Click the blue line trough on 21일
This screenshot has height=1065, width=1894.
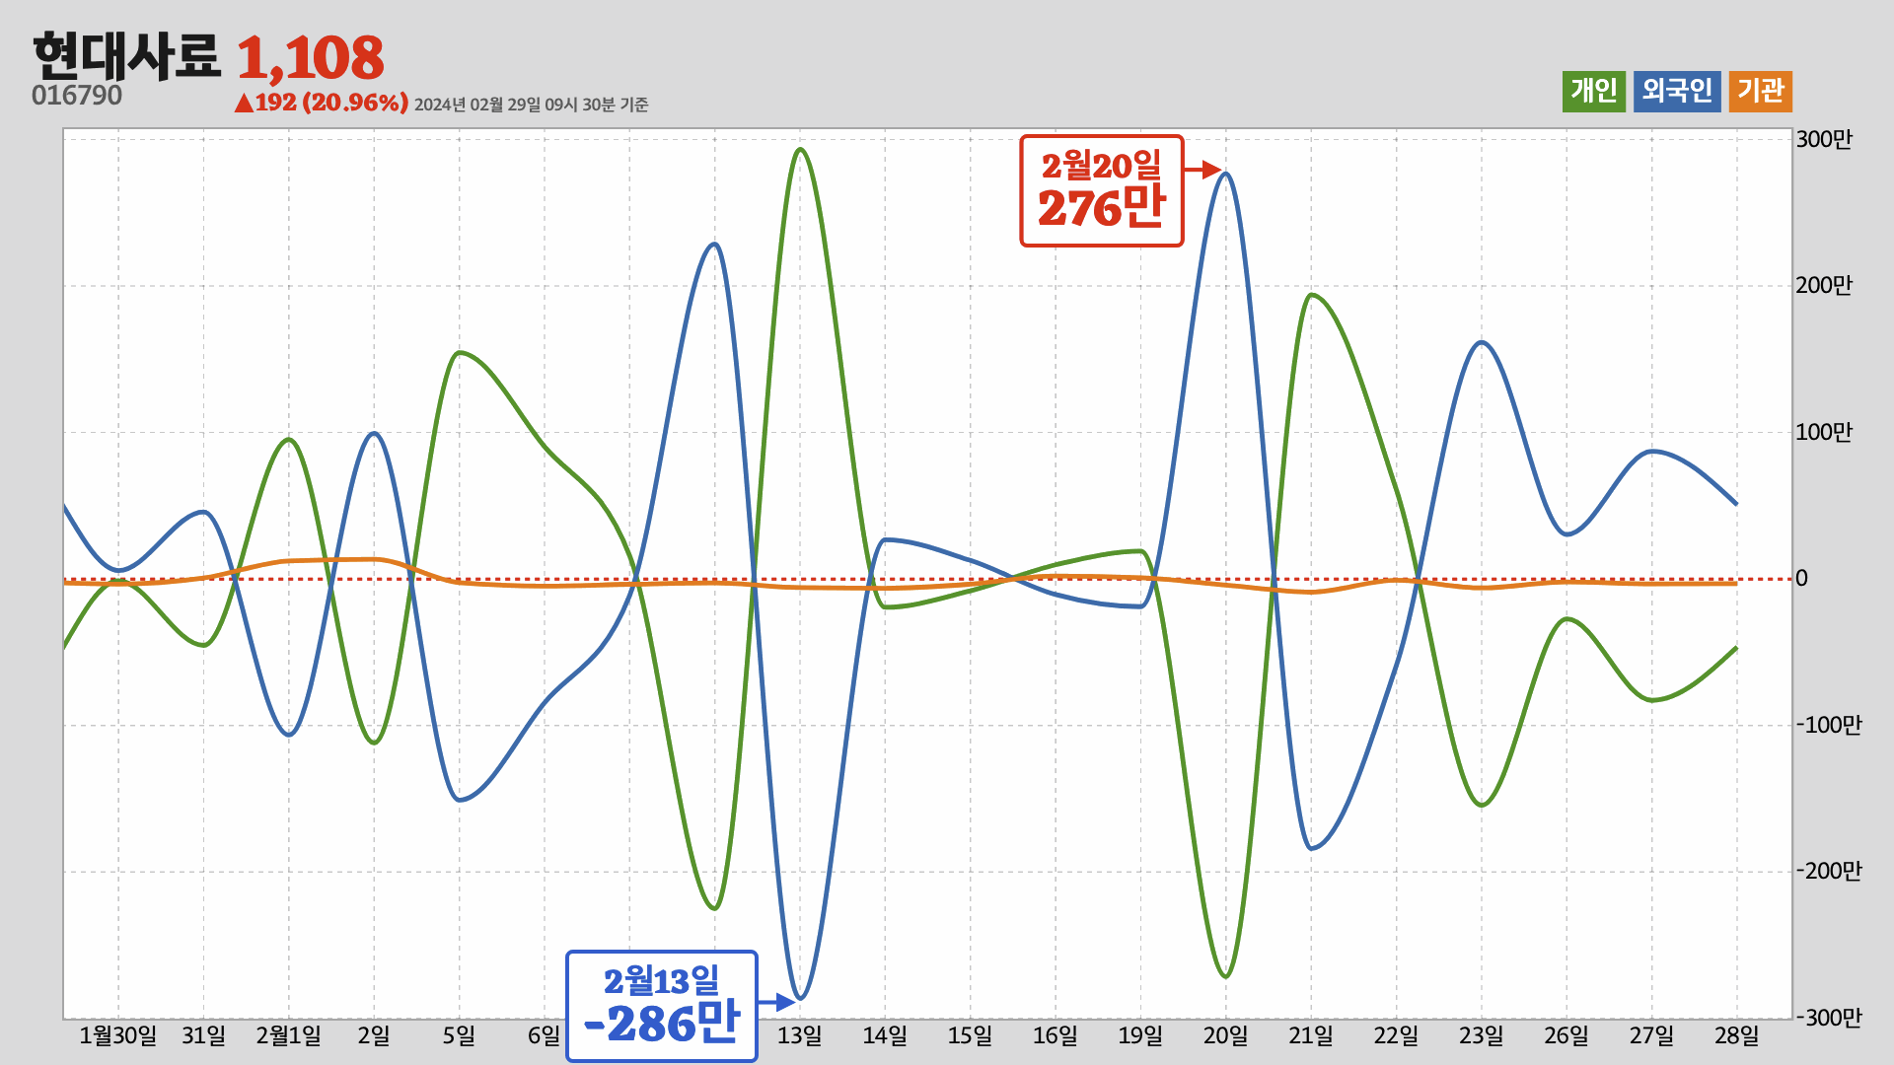[1311, 848]
